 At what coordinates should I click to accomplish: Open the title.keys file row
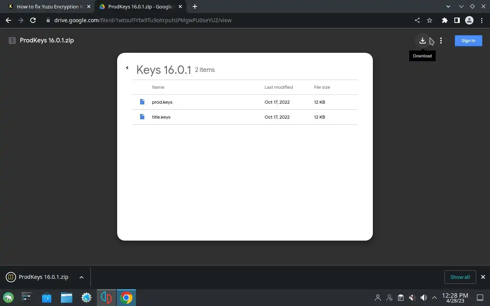(245, 117)
